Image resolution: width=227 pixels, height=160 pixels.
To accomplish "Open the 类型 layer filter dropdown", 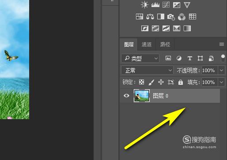I will click(x=140, y=58).
